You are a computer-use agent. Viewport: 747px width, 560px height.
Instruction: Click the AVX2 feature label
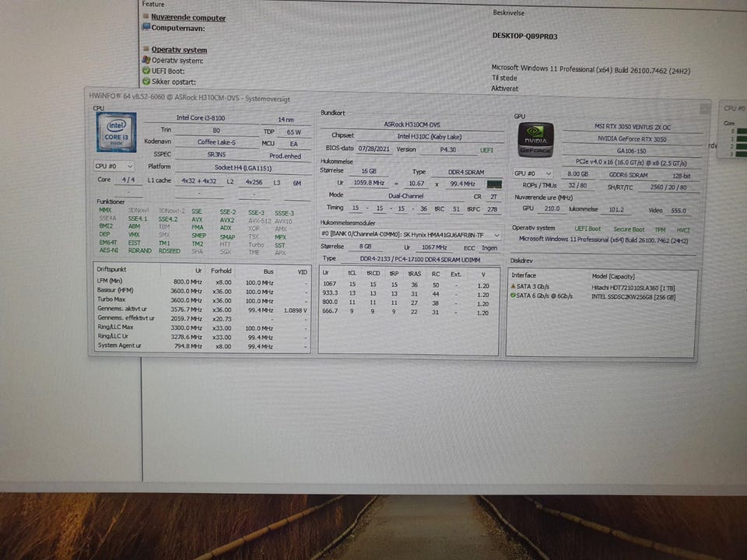(226, 220)
